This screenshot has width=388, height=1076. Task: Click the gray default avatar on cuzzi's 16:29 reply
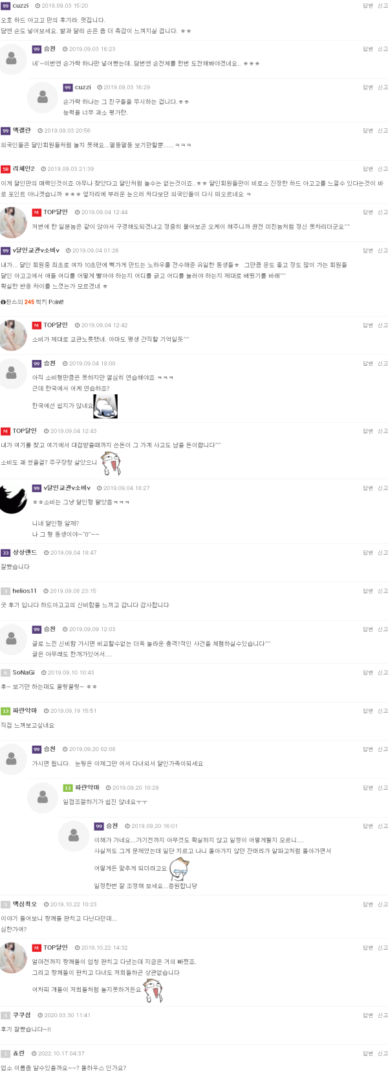pos(43,97)
